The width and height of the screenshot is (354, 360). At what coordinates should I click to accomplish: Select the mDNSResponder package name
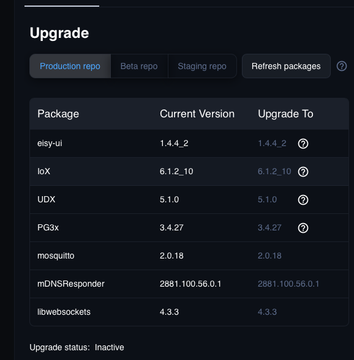point(71,284)
